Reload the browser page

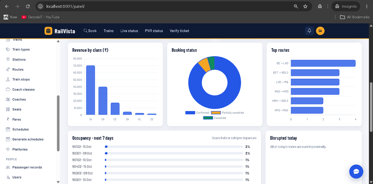[x=28, y=7]
